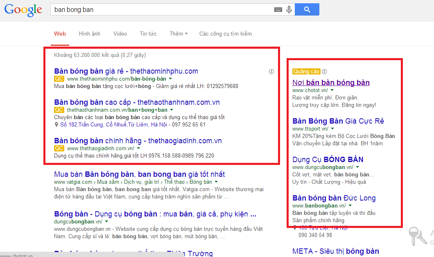Click the QC badge on thethaogiadinh ad
The width and height of the screenshot is (434, 257).
pyautogui.click(x=59, y=147)
